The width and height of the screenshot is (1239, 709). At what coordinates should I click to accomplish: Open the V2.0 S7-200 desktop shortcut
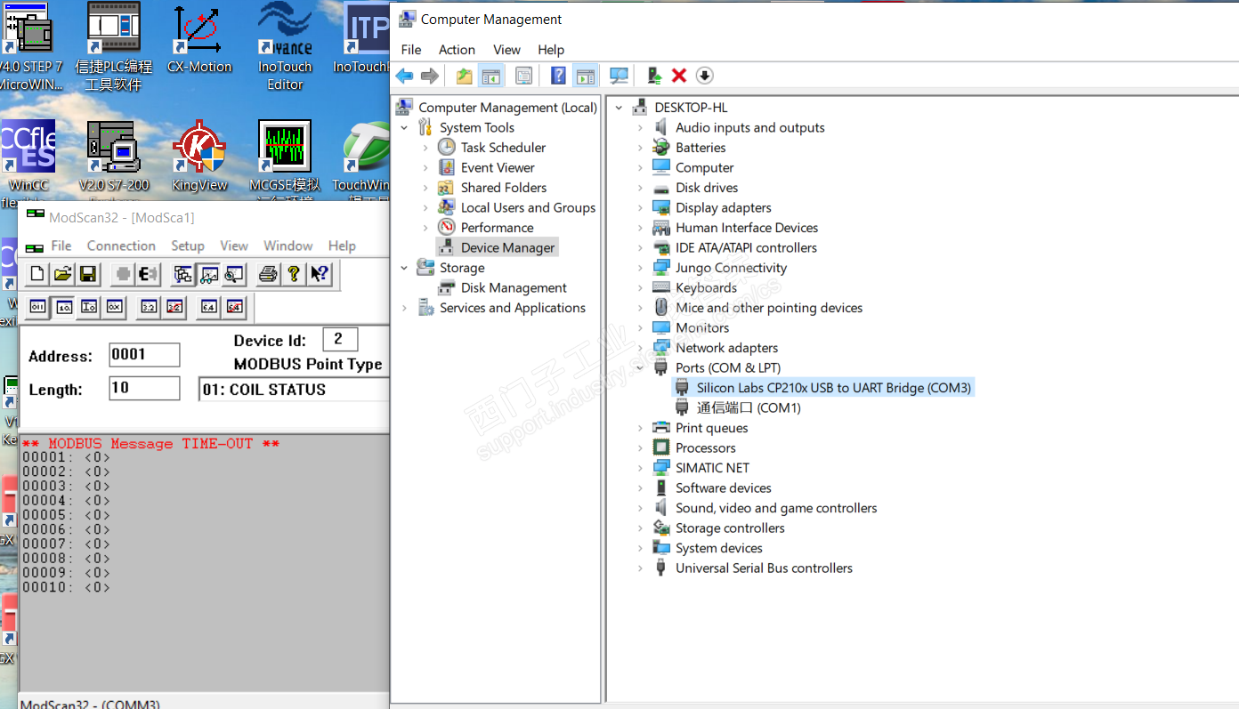point(114,157)
